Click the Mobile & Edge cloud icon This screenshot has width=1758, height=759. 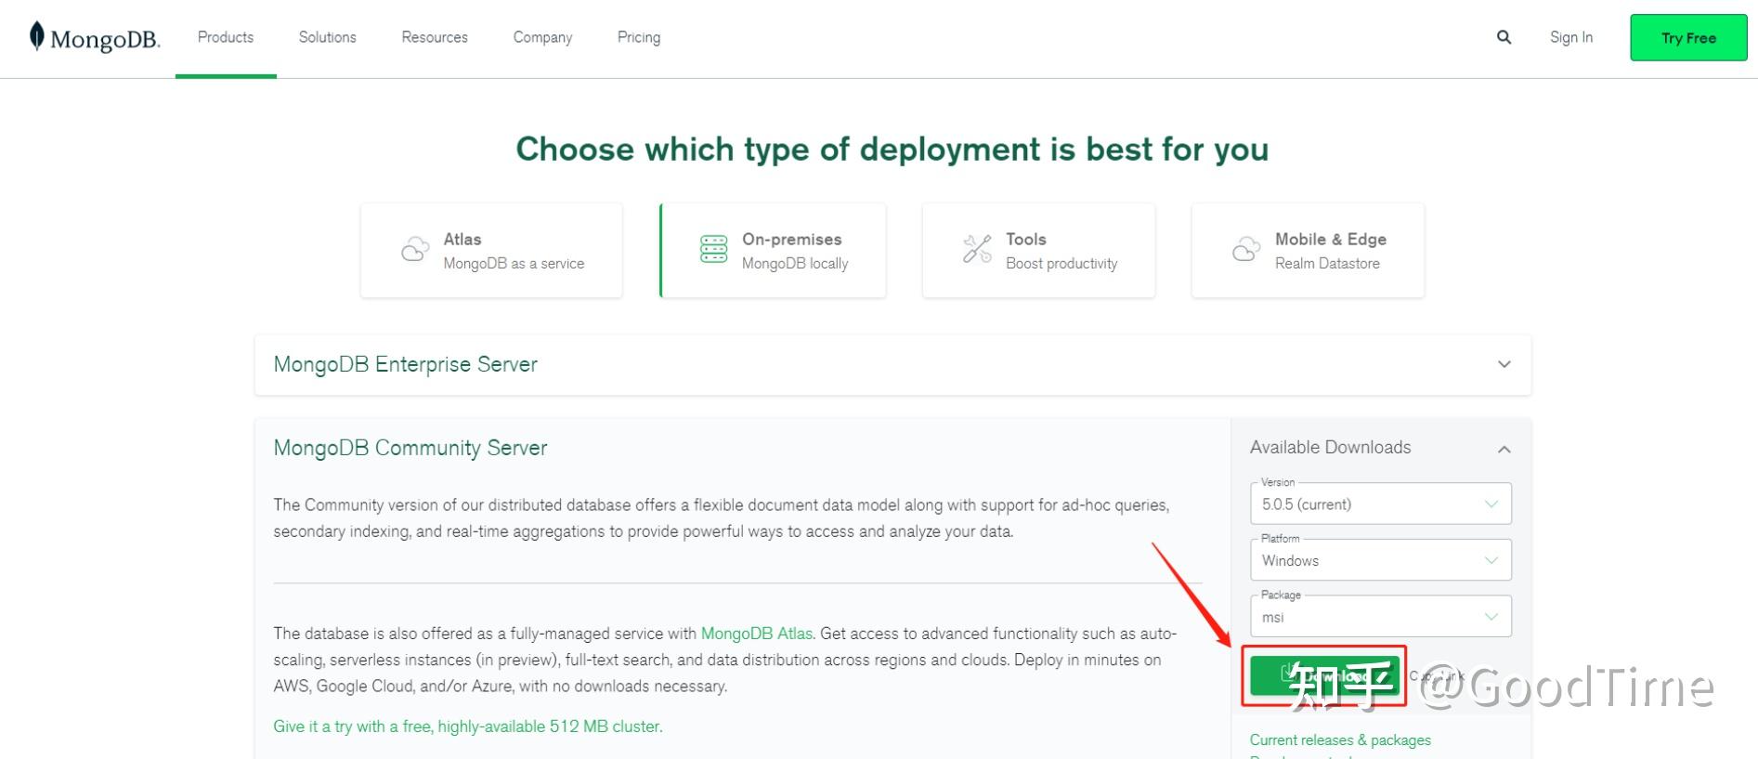point(1246,249)
